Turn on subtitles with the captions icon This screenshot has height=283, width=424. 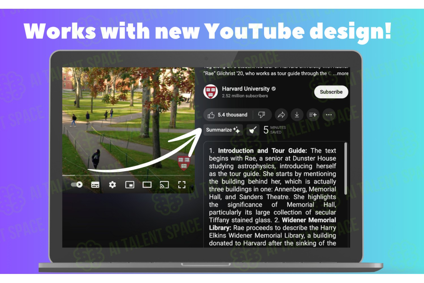[x=95, y=185]
